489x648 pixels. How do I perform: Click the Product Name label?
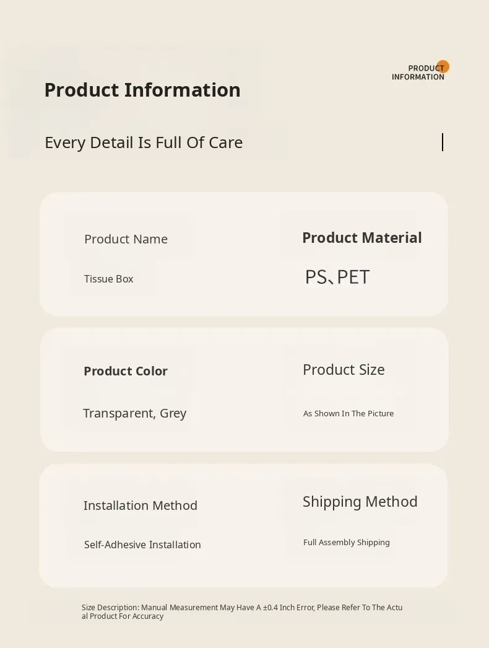[x=126, y=239]
